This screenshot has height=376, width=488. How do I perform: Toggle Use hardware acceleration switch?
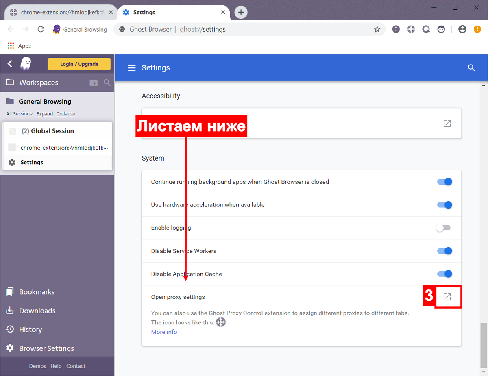coord(444,205)
